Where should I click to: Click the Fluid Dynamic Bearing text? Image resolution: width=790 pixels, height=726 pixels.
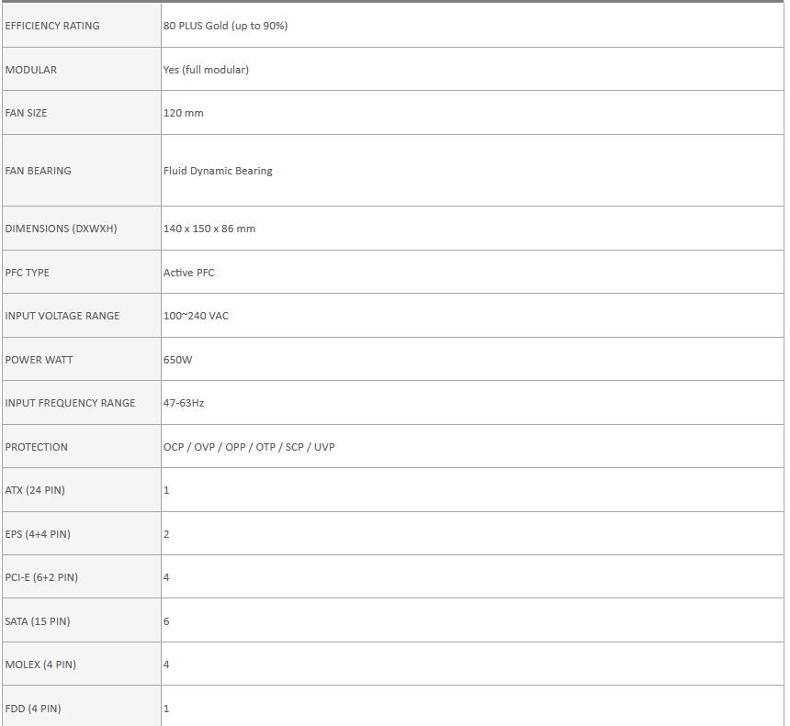click(218, 171)
